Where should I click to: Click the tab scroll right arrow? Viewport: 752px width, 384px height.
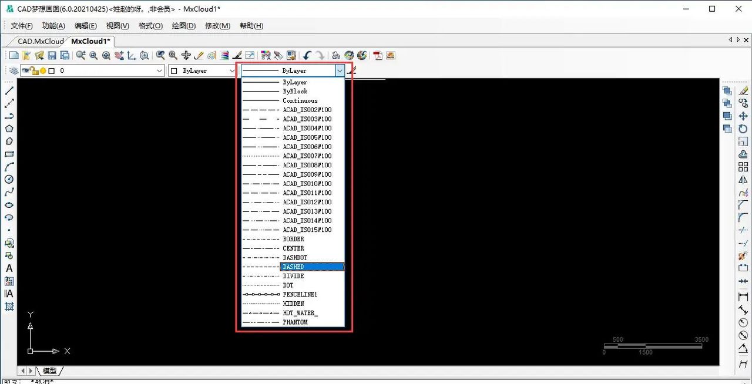[737, 40]
